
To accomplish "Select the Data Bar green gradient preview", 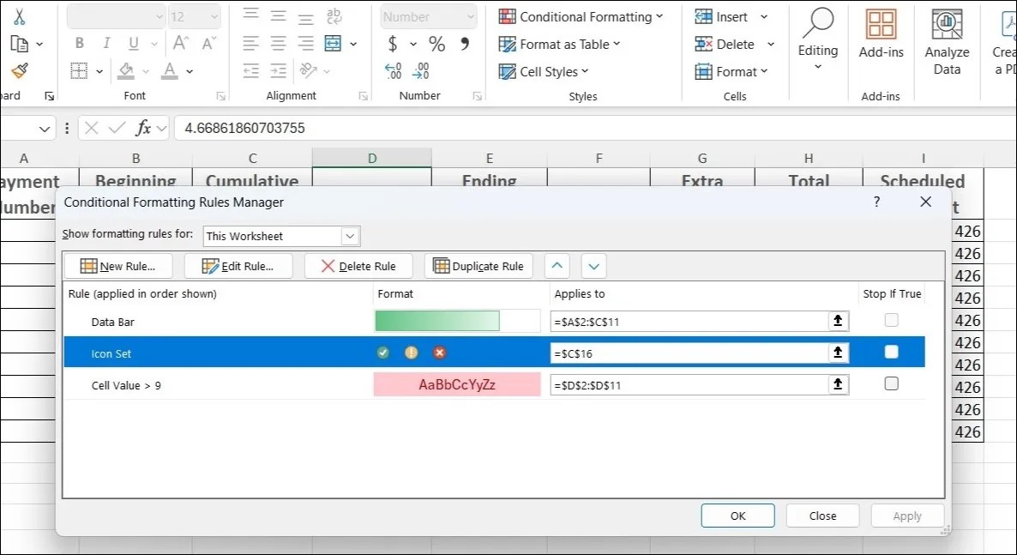I will (436, 320).
